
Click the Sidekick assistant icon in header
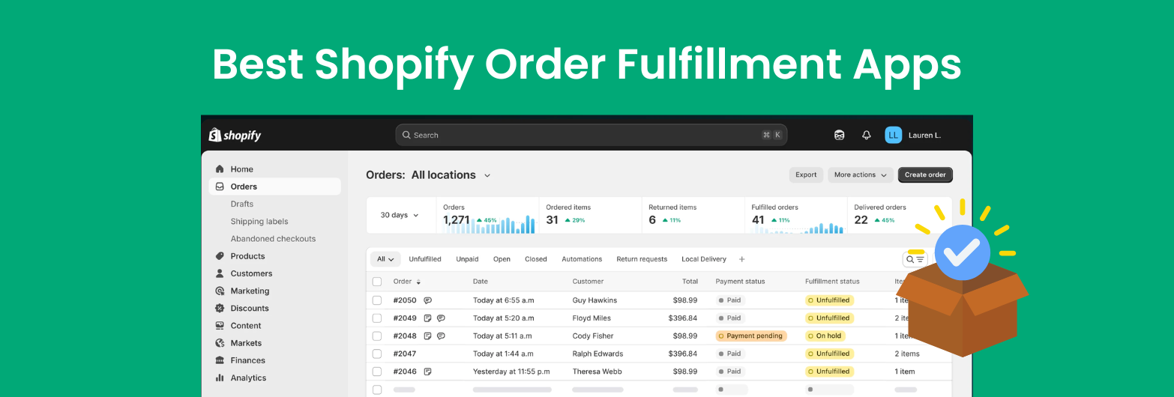click(x=839, y=136)
